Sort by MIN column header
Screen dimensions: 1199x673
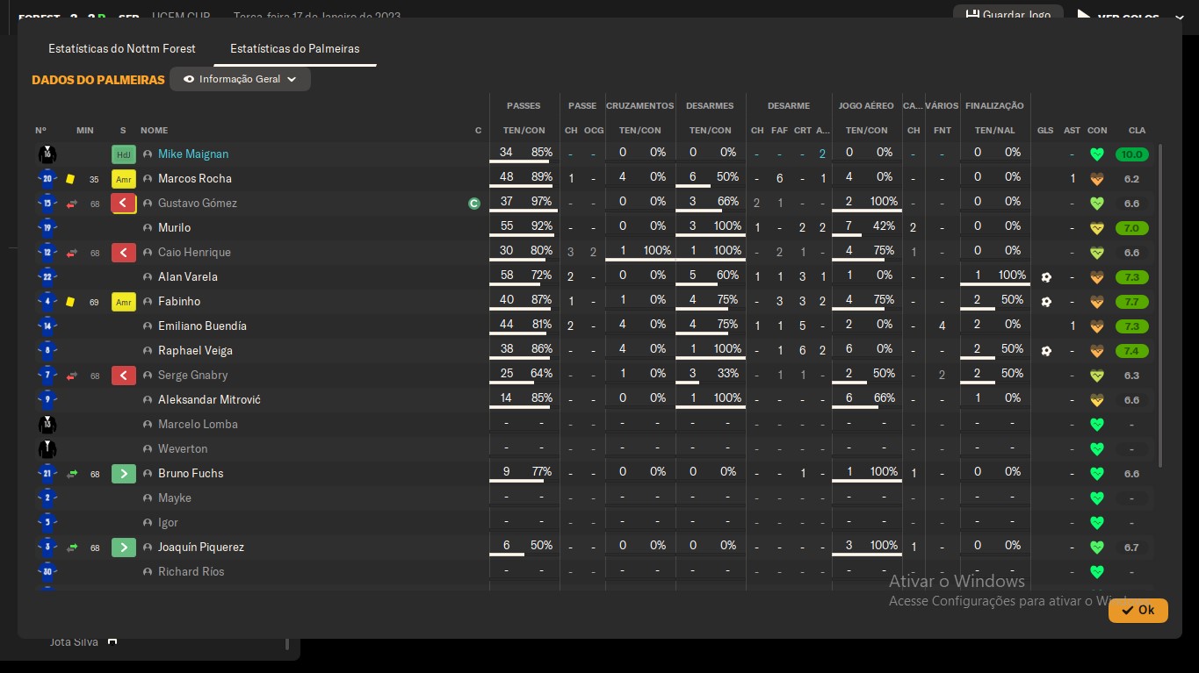[85, 130]
